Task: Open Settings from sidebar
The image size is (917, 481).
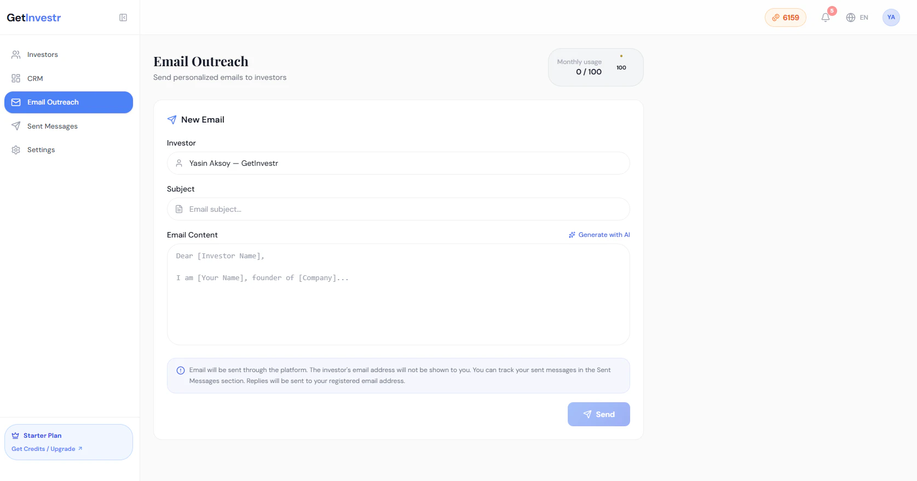Action: [68, 150]
